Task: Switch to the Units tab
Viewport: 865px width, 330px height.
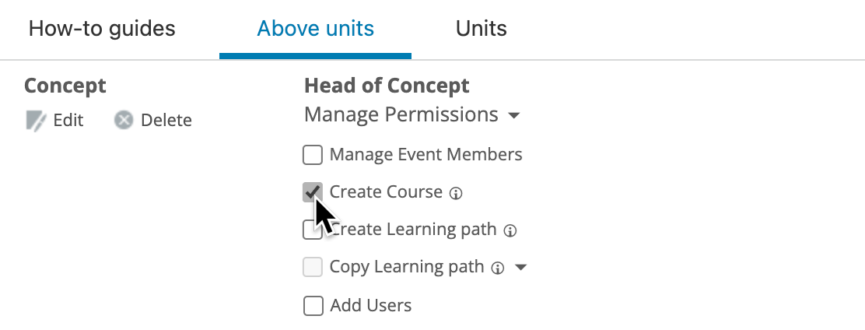Action: tap(481, 28)
